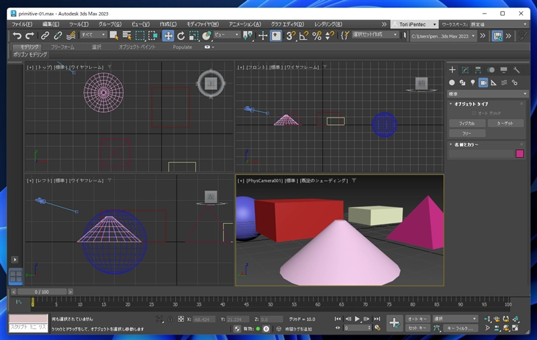The width and height of the screenshot is (537, 340).
Task: Open the モディファイヤ(M) menu
Action: point(202,24)
